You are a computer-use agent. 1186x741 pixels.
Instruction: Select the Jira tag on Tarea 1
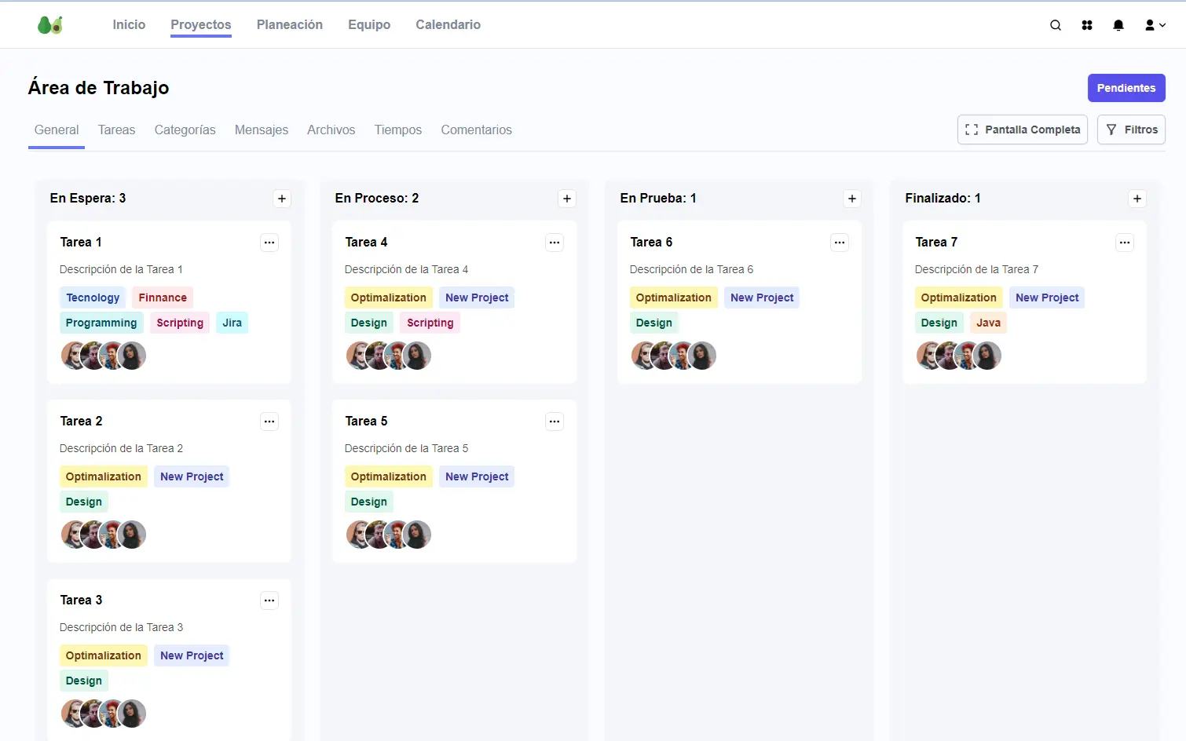point(232,322)
